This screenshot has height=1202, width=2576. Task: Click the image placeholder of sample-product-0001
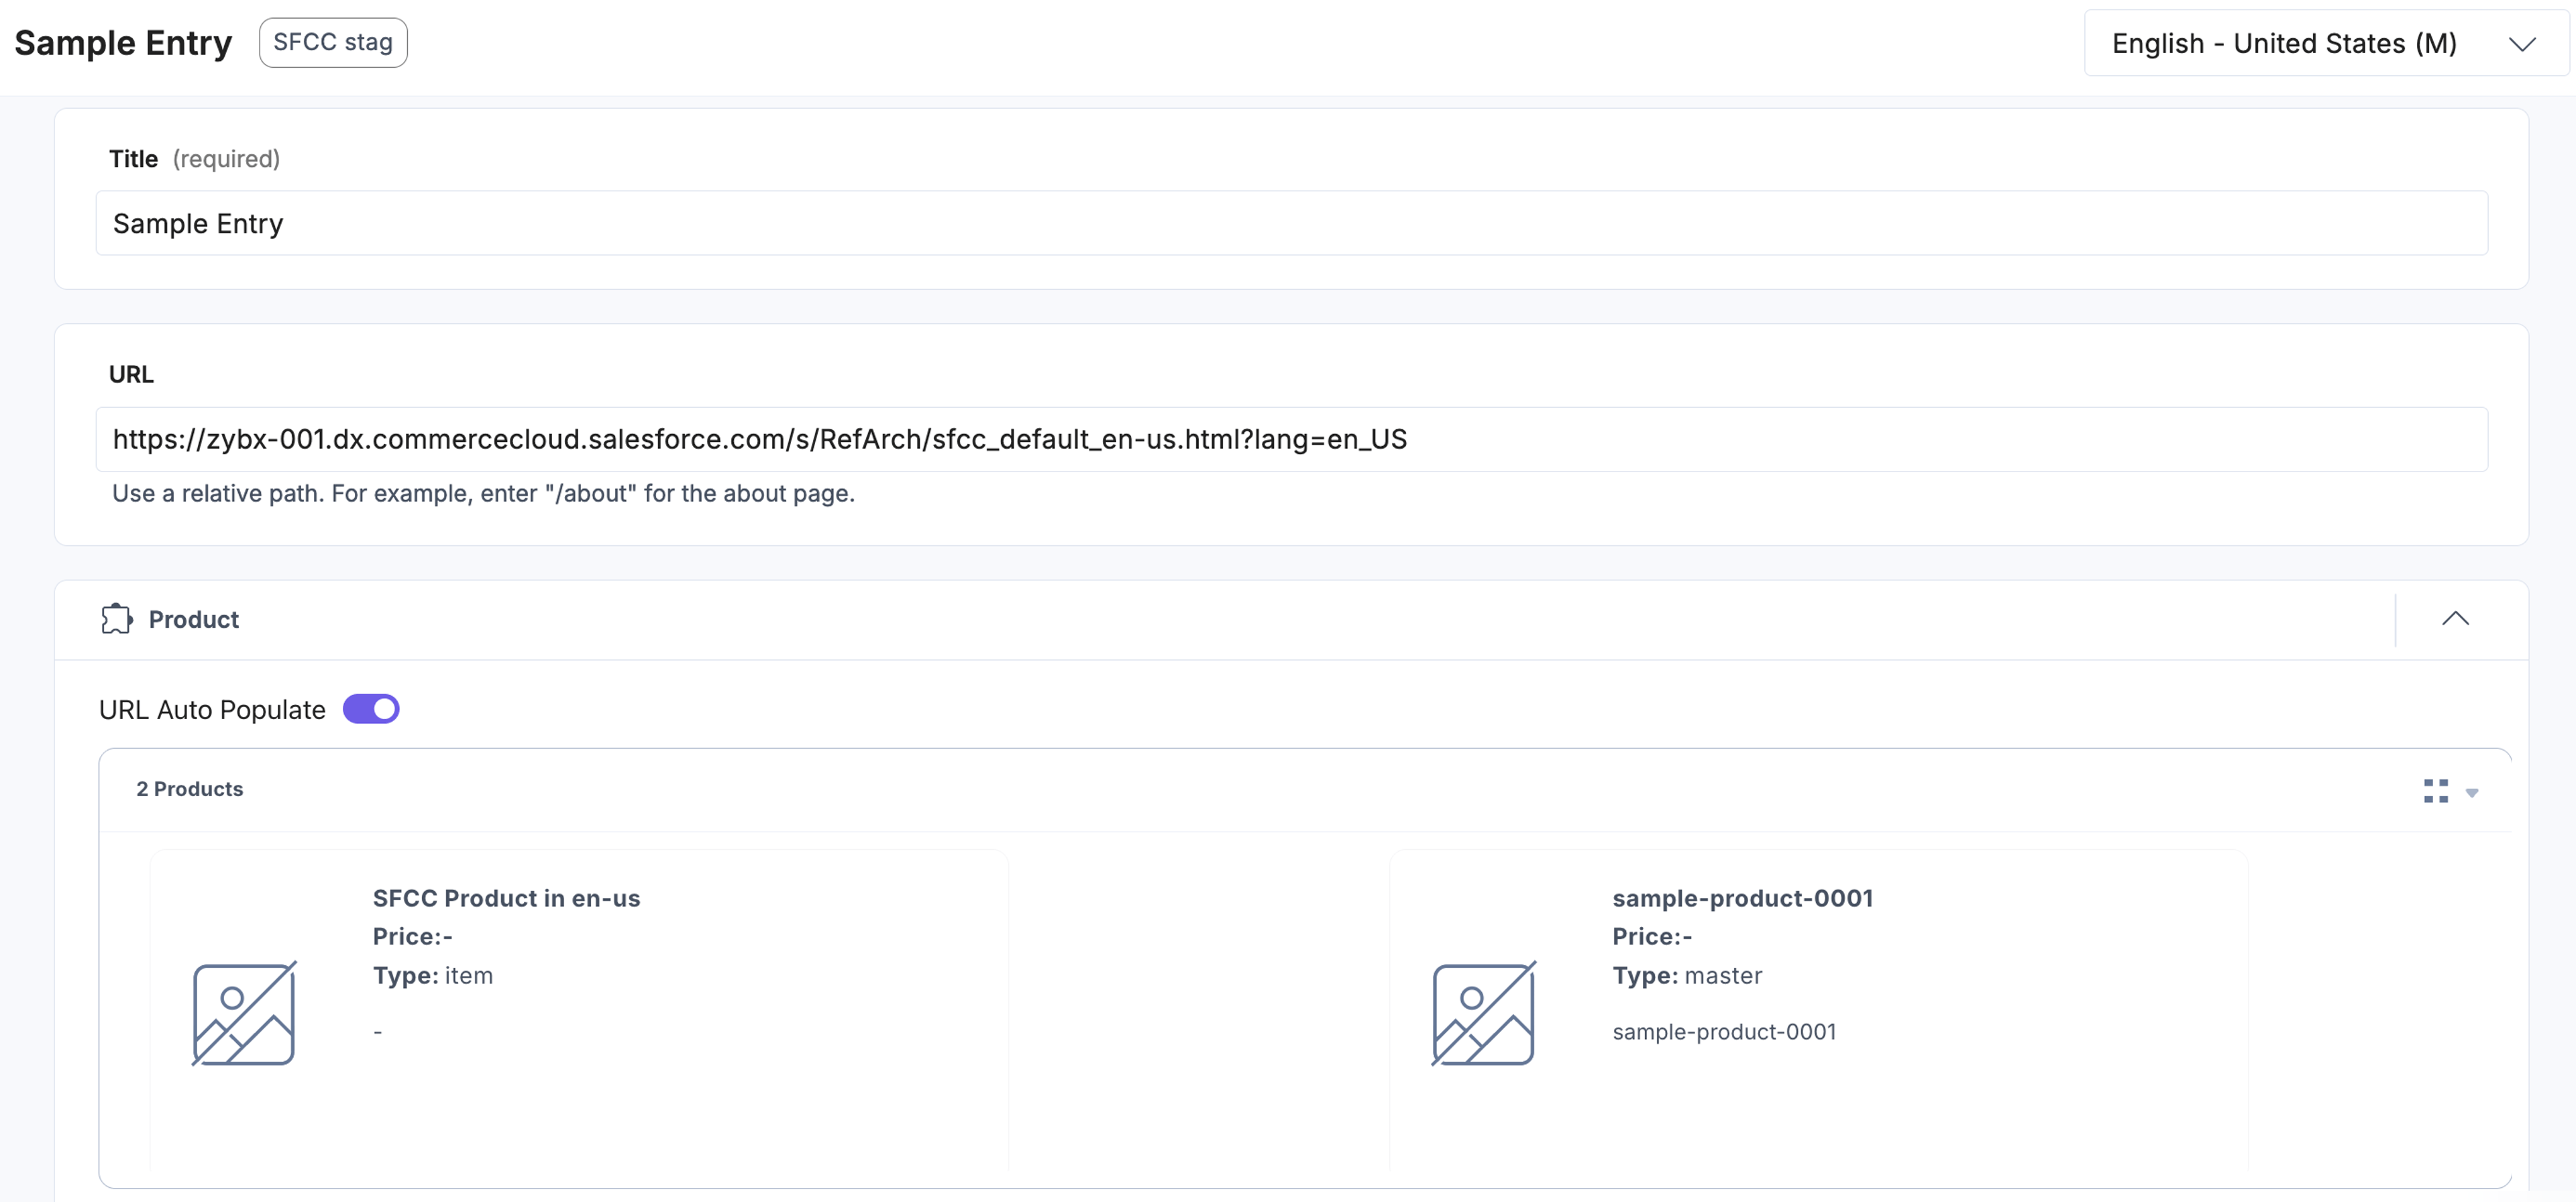(1483, 1013)
